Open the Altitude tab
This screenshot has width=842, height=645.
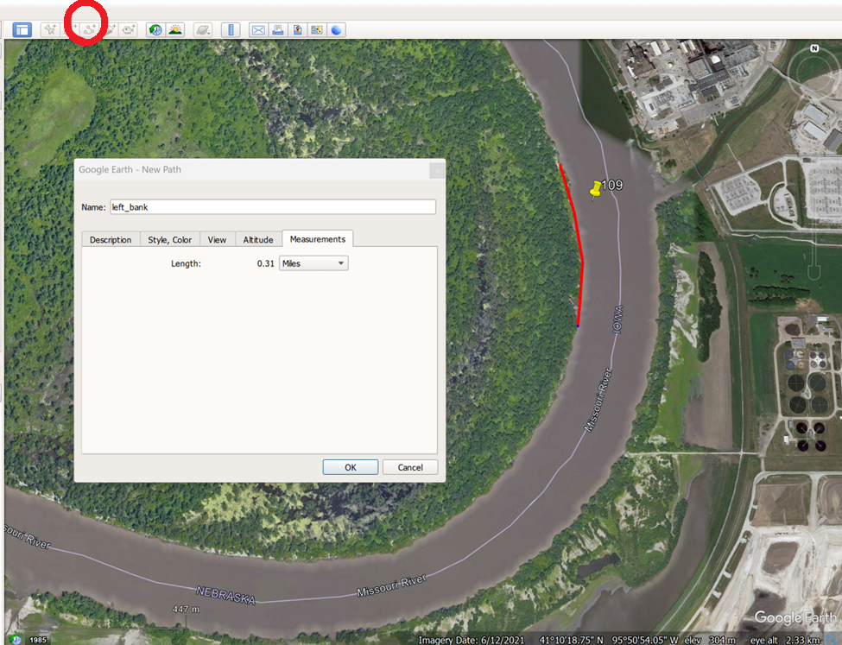[258, 239]
